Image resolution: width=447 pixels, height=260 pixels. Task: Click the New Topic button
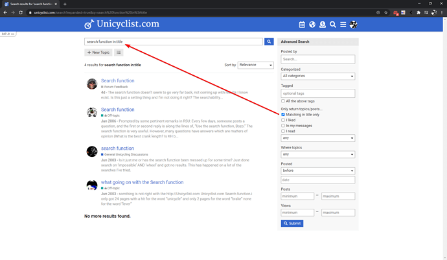point(98,53)
